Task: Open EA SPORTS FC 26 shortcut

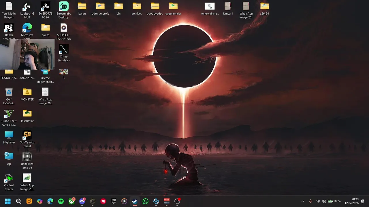Action: pos(45,10)
